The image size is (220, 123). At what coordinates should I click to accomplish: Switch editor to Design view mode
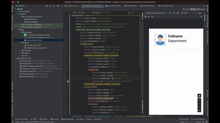(201, 9)
